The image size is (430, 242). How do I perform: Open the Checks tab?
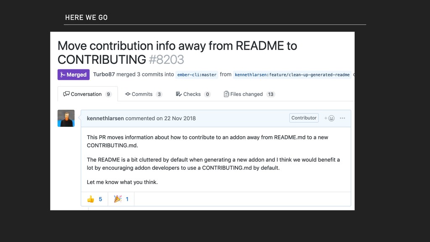click(x=193, y=94)
